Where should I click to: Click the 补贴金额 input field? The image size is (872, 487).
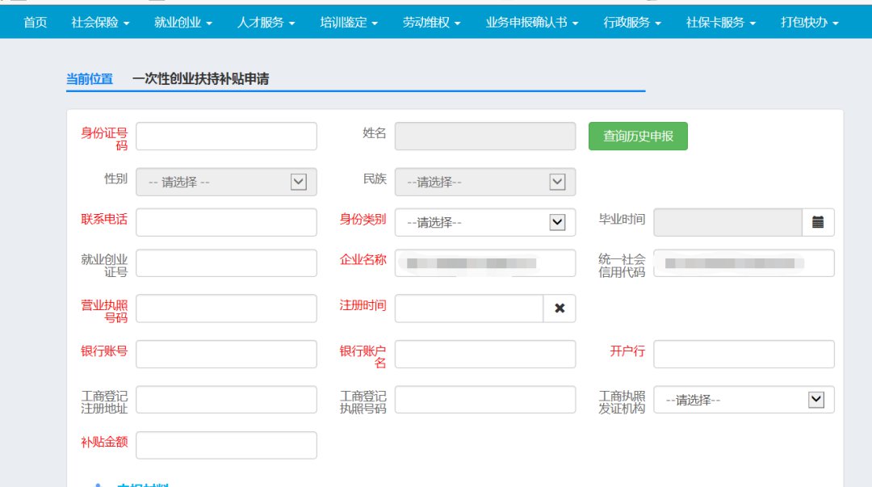[x=226, y=445]
